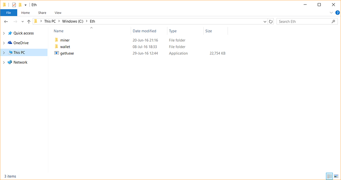Open the chevron after This PC breadcrumb
The image size is (341, 180).
click(59, 21)
